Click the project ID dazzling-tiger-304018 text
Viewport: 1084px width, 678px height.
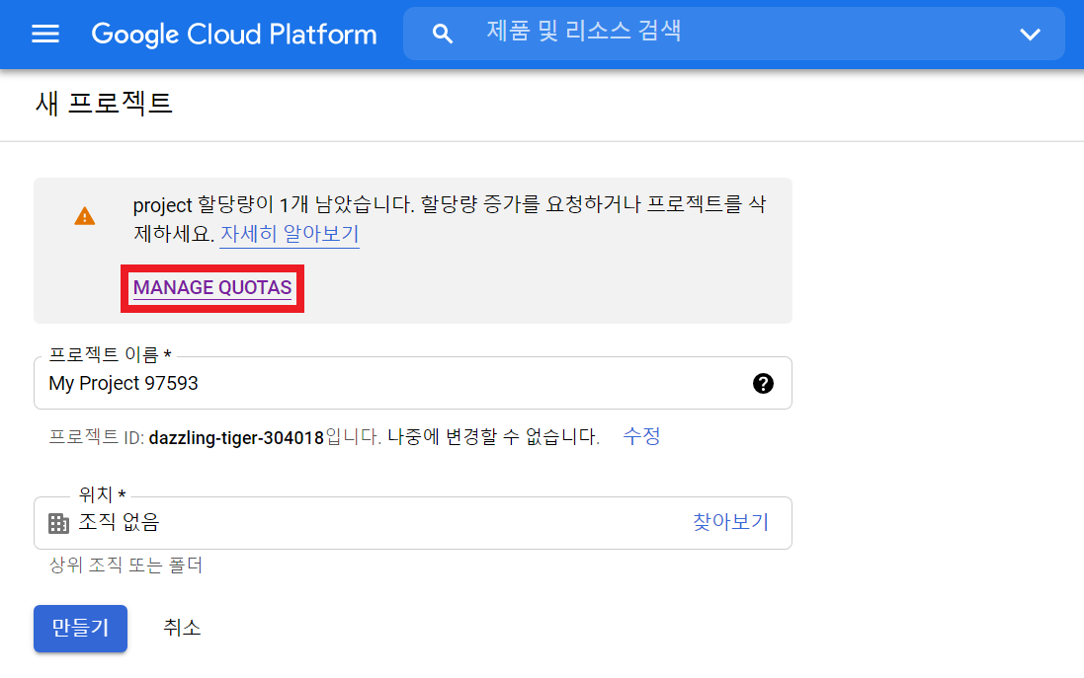click(236, 438)
